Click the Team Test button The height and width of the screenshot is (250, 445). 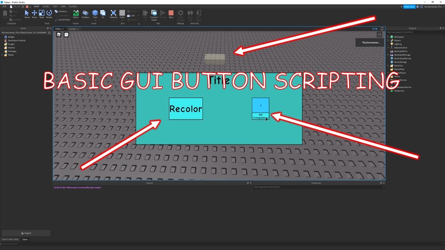click(190, 15)
